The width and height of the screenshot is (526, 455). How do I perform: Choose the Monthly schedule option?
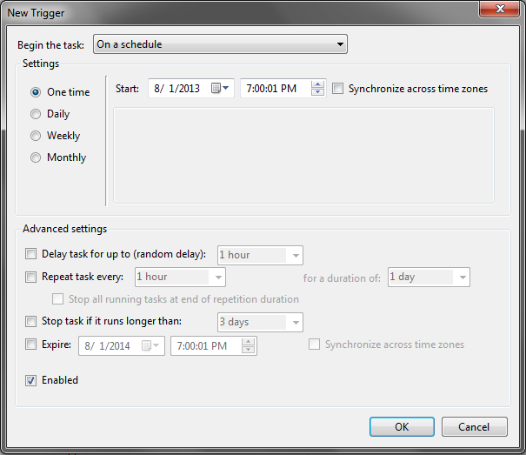(36, 157)
